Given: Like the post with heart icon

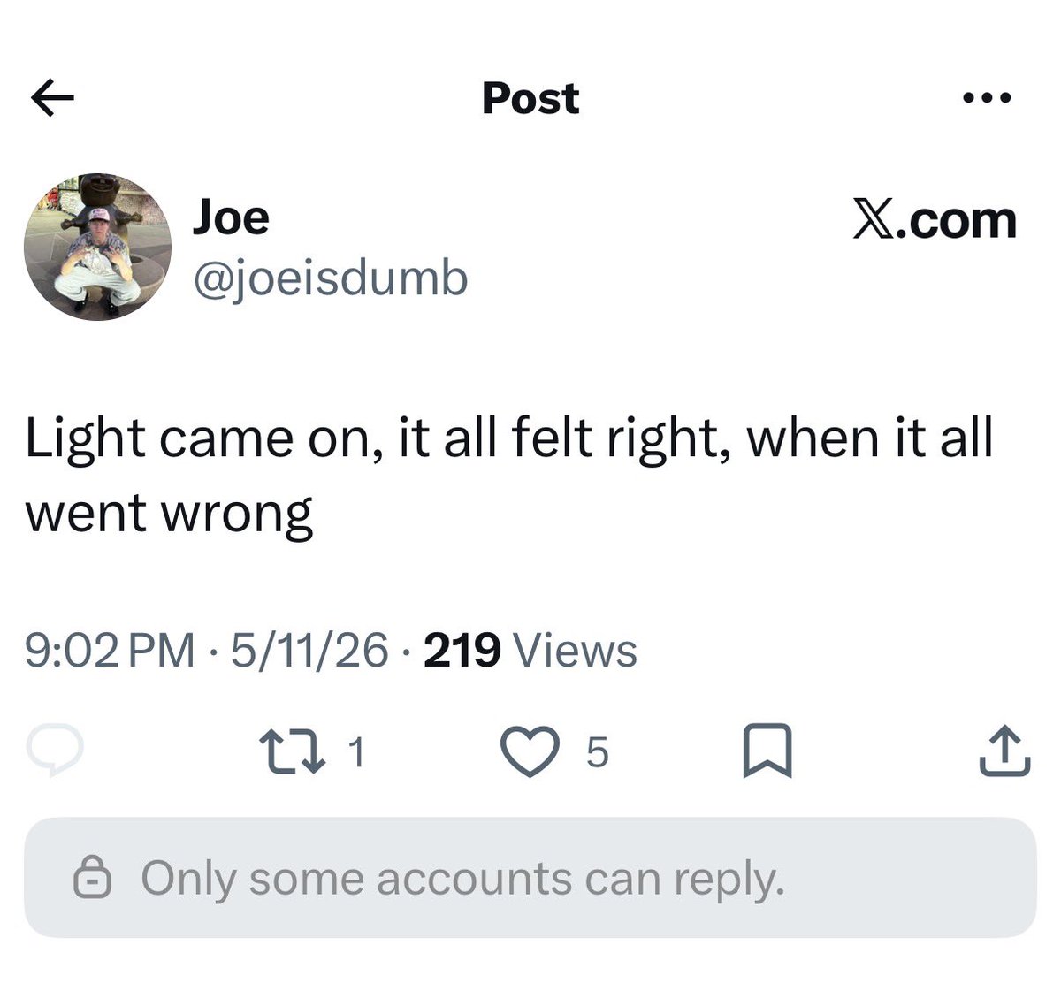Looking at the screenshot, I should (x=530, y=751).
